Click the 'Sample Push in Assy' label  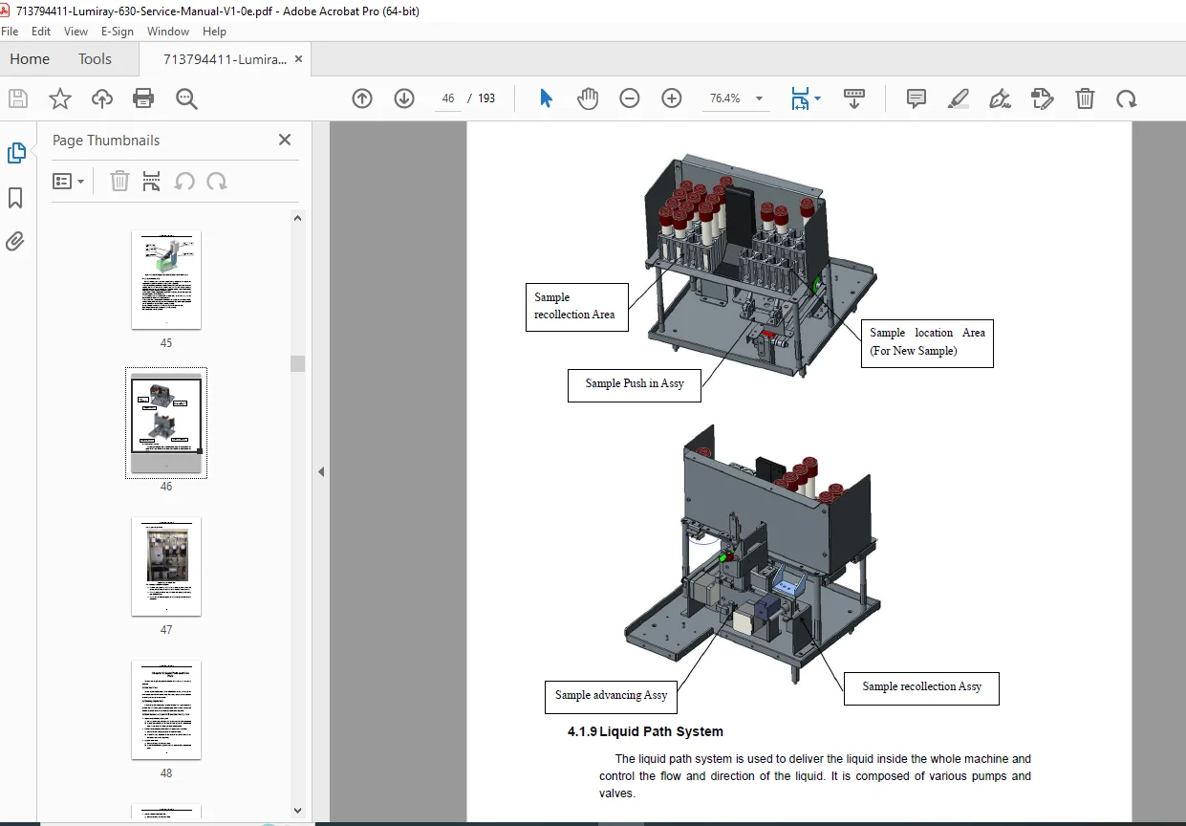pos(635,383)
